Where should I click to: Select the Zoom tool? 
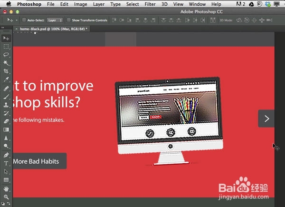(x=6, y=197)
